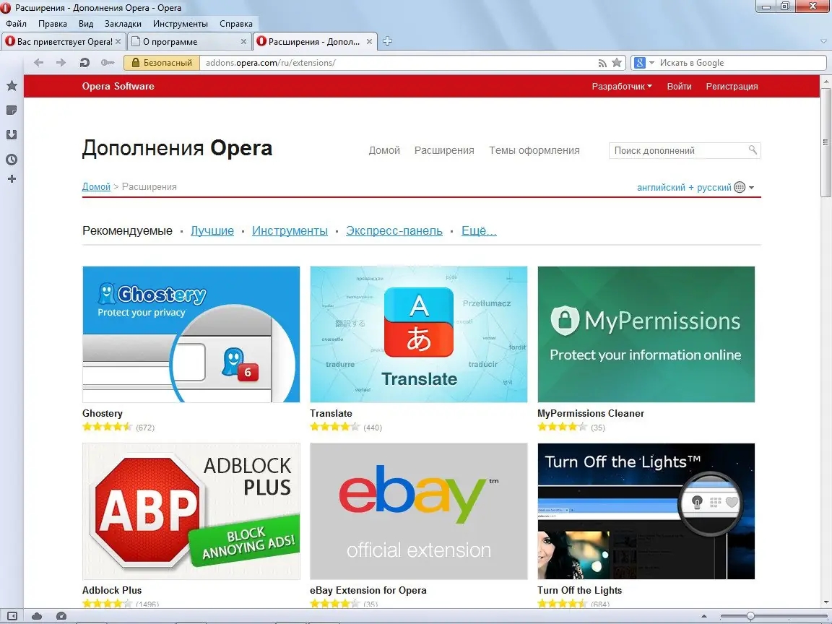This screenshot has height=624, width=832.
Task: Click the address bar URL field
Action: click(398, 63)
